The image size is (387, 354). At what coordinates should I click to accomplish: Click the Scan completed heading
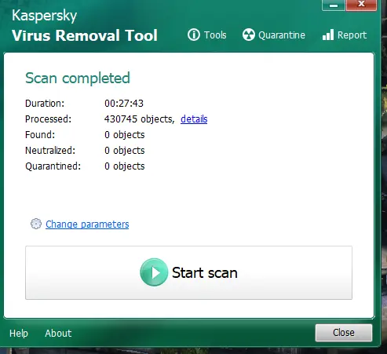pos(78,78)
